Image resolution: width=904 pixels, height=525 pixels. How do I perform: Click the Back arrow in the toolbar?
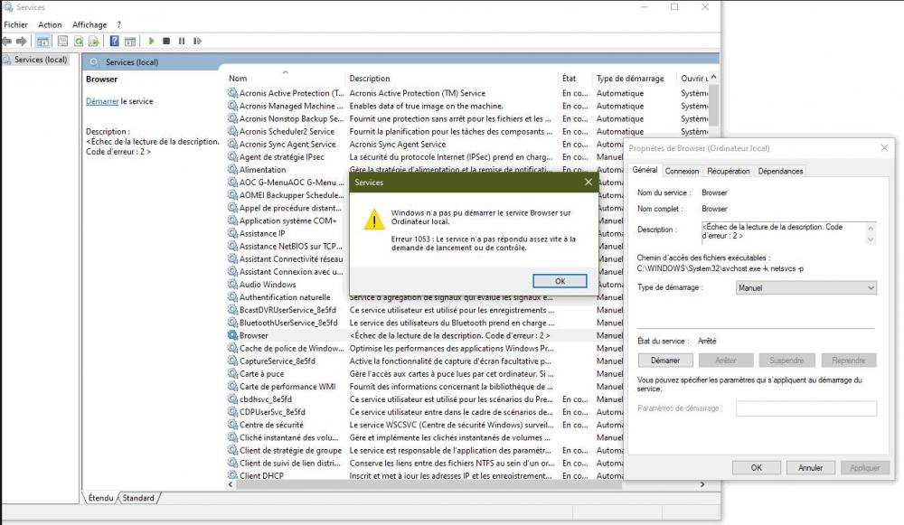coord(7,41)
